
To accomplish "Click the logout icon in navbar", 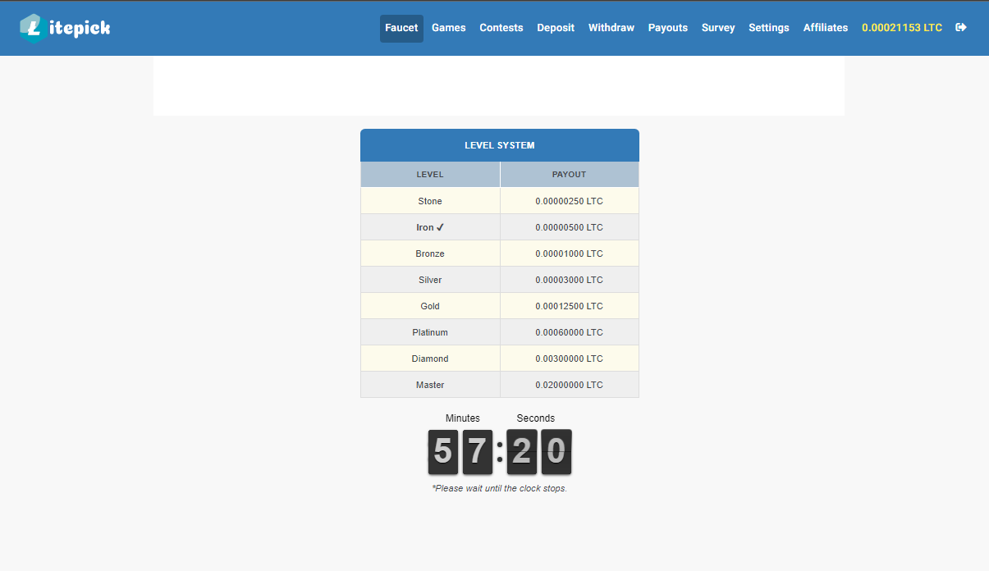I will [961, 27].
